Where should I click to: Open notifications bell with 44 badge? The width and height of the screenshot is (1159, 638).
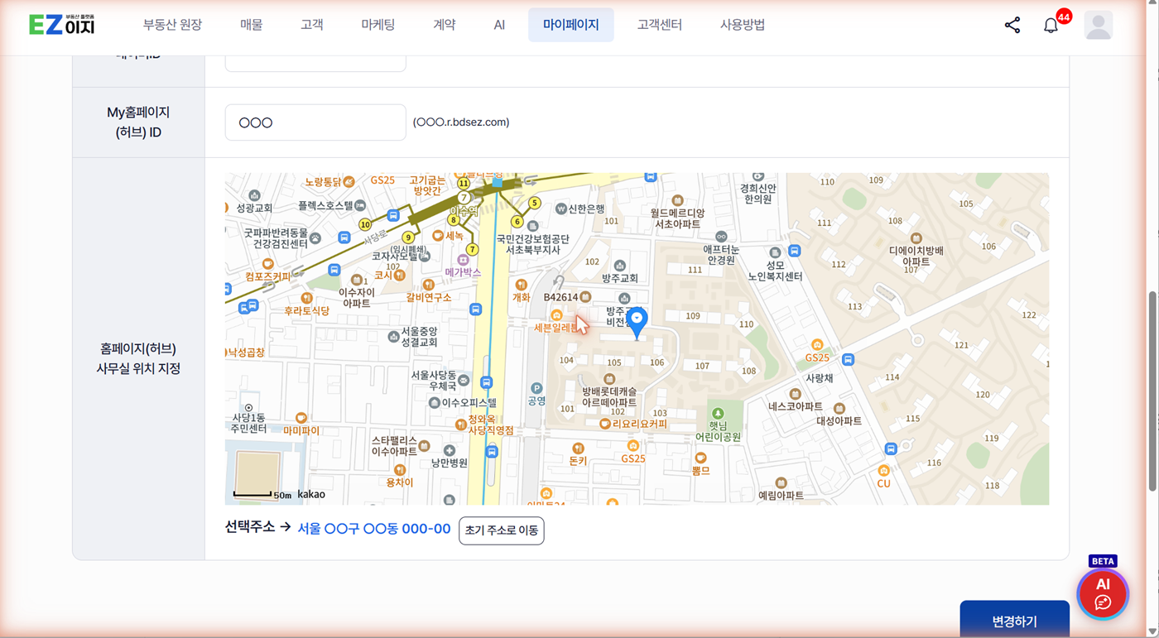1051,25
